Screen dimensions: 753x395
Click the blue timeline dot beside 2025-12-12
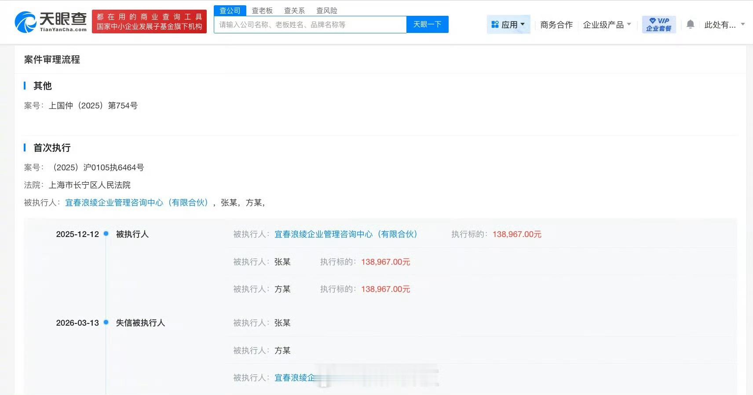tap(106, 234)
